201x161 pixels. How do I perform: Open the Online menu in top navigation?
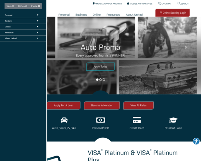click(x=97, y=15)
